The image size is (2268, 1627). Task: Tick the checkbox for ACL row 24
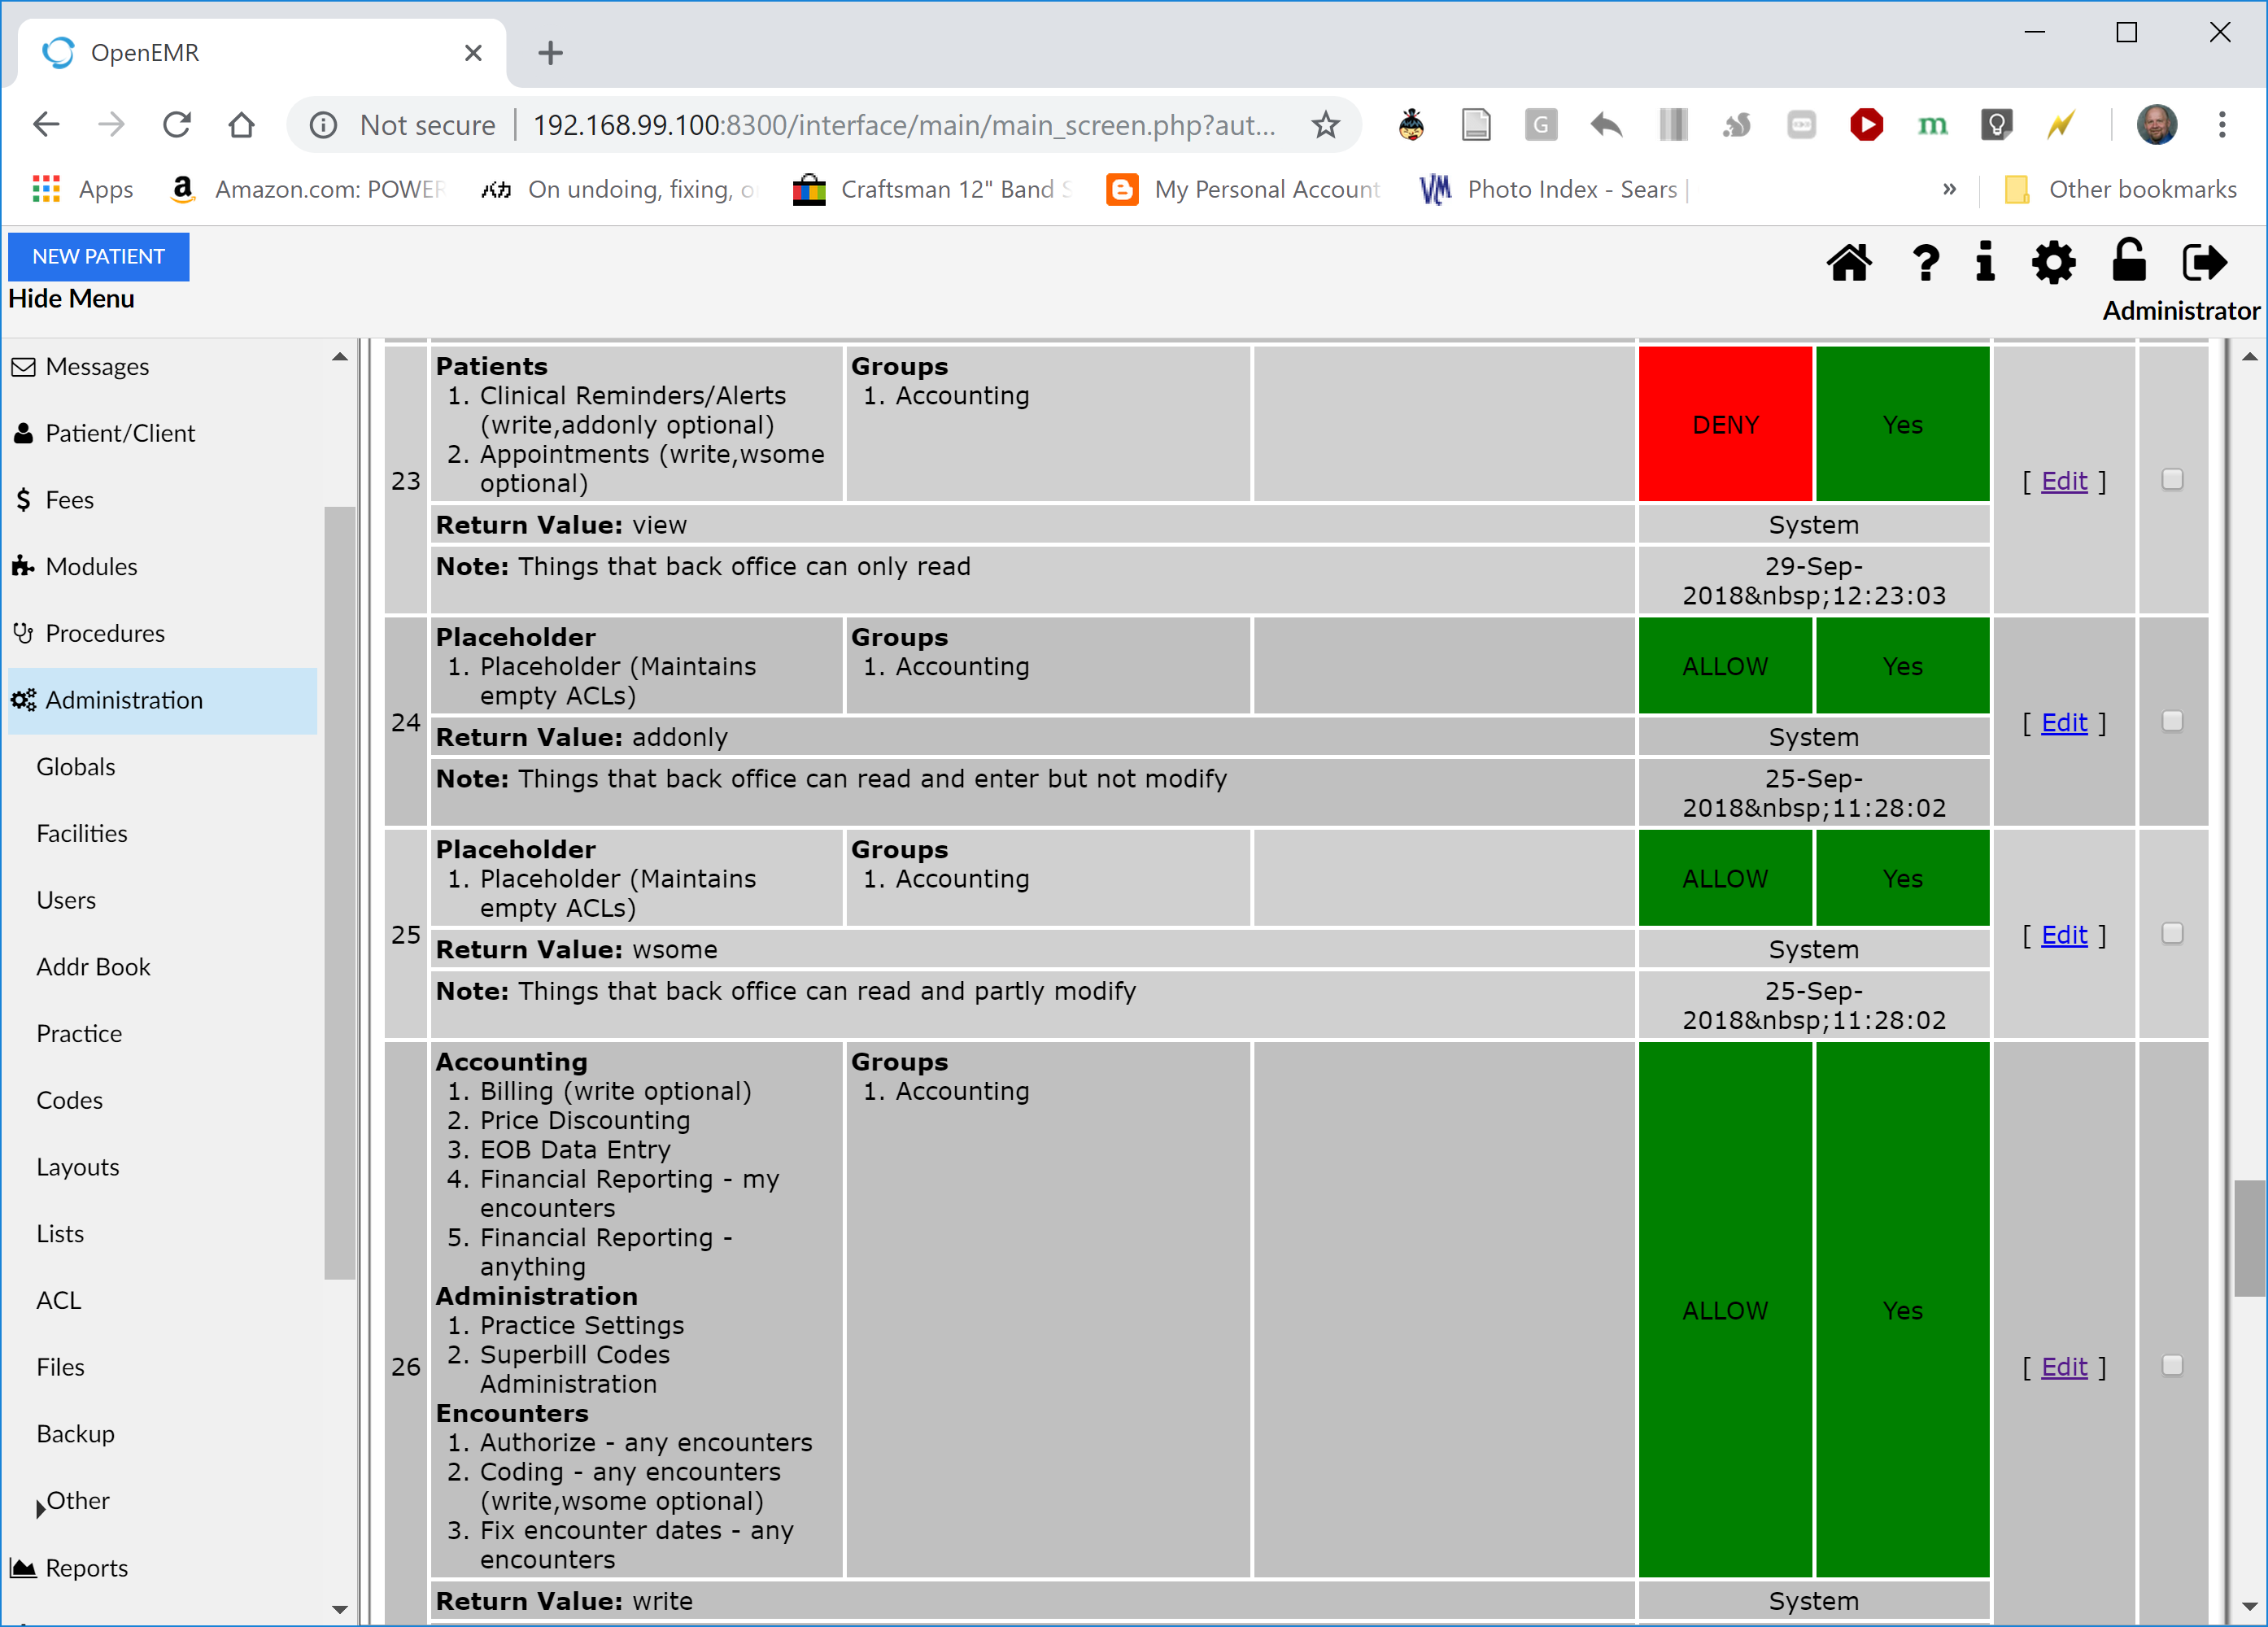(x=2172, y=722)
